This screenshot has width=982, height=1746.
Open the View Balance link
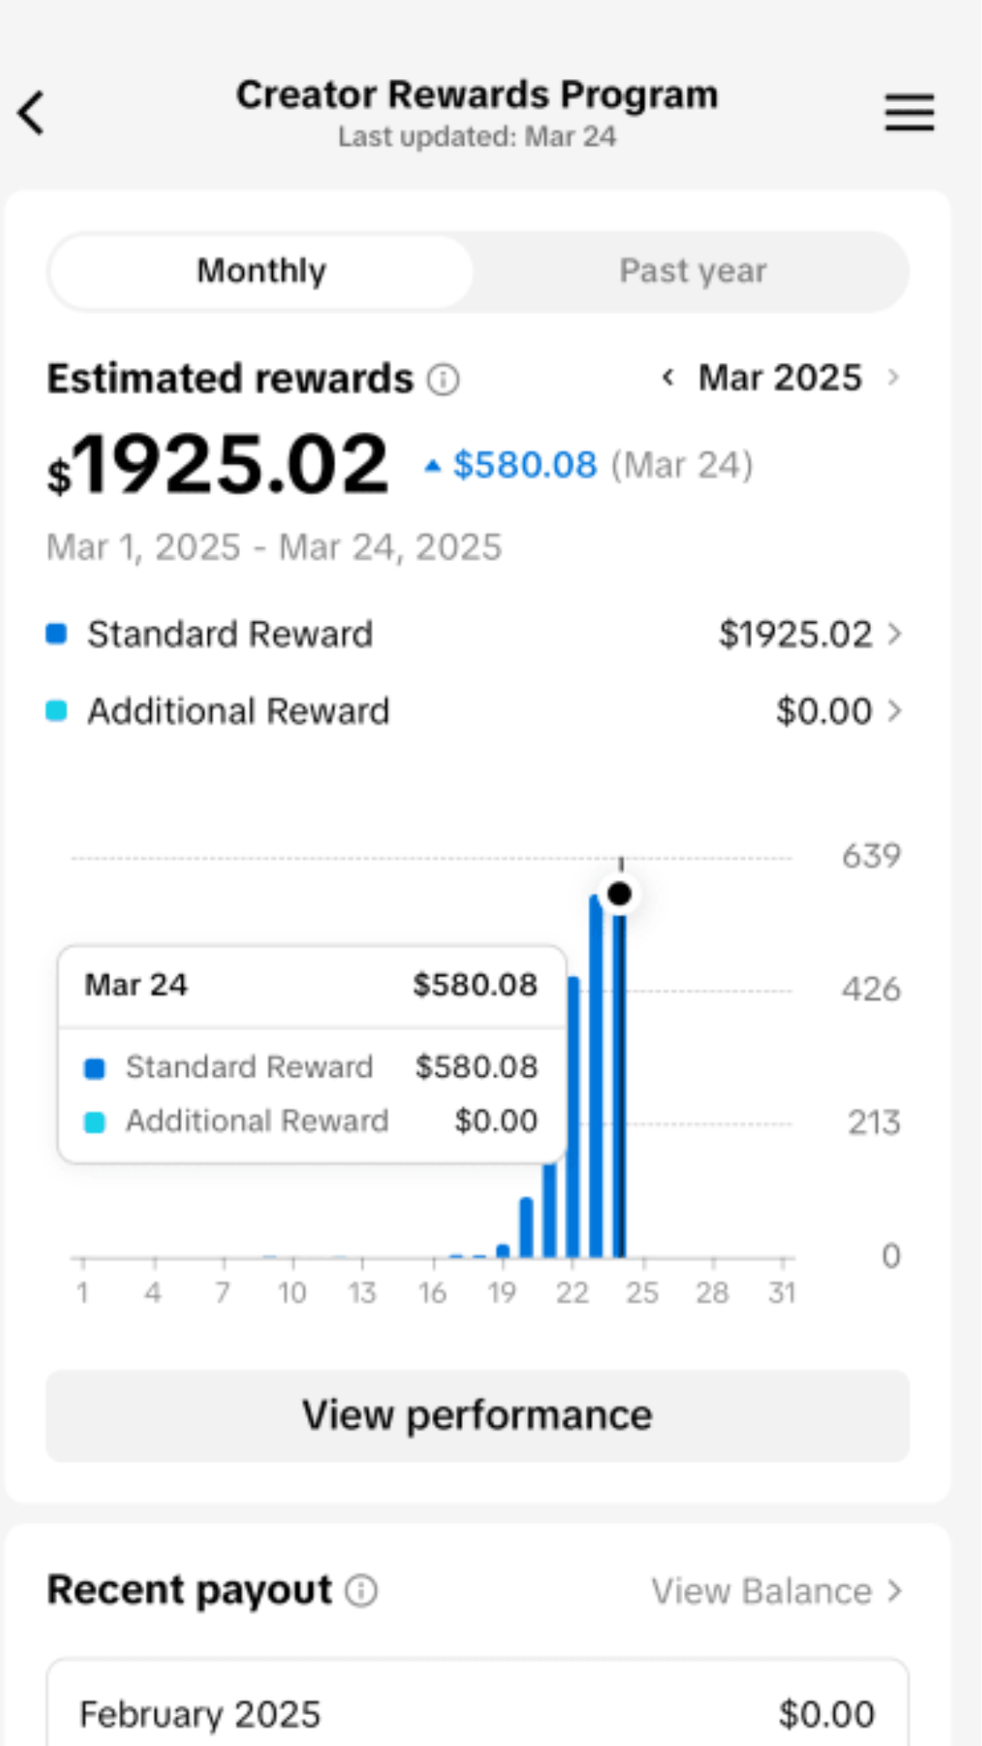pos(776,1591)
